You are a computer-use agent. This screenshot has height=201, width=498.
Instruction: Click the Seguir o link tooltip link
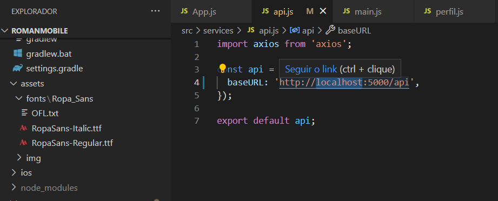tap(311, 69)
